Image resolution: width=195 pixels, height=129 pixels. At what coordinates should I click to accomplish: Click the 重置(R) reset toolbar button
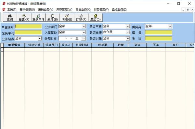point(24,18)
